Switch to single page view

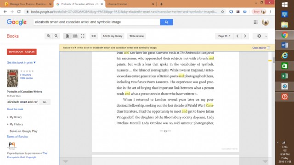click(x=68, y=36)
